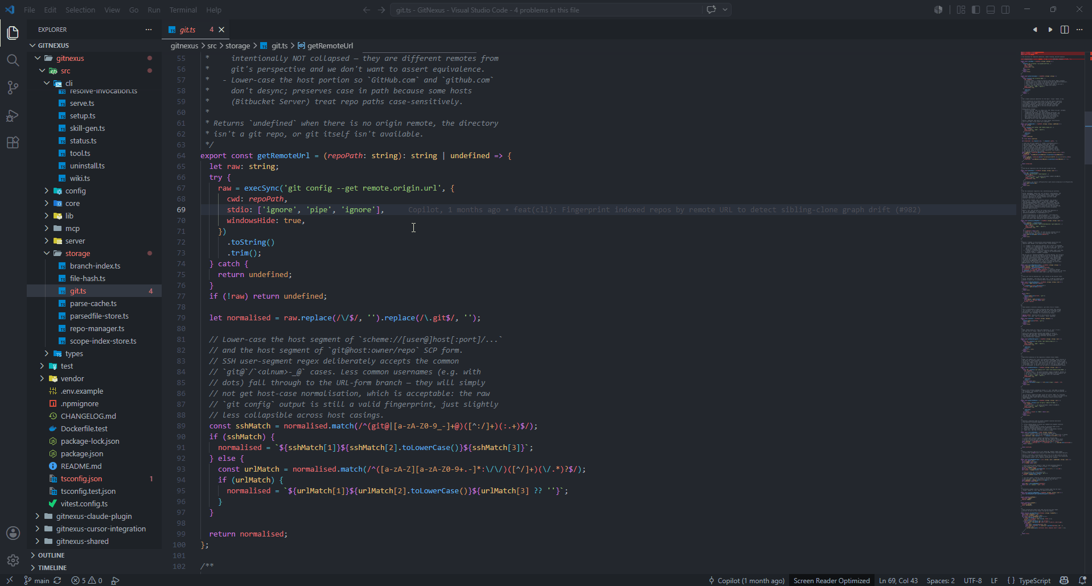This screenshot has height=586, width=1092.
Task: Expand the OUTLINE section
Action: [94, 555]
